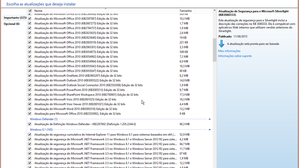Uncheck the SharePoint Workspace 2010 update
This screenshot has height=168, width=299.
30,95
